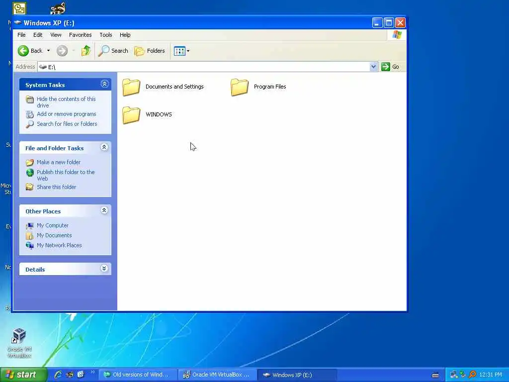Viewport: 509px width, 382px height.
Task: Click the Windows flag logo in menu bar
Action: 397,35
